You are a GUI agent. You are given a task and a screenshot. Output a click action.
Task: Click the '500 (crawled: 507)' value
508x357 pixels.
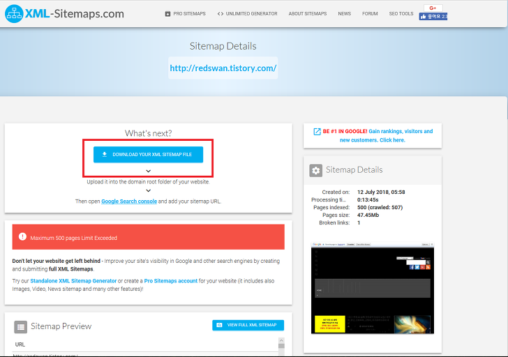[380, 208]
